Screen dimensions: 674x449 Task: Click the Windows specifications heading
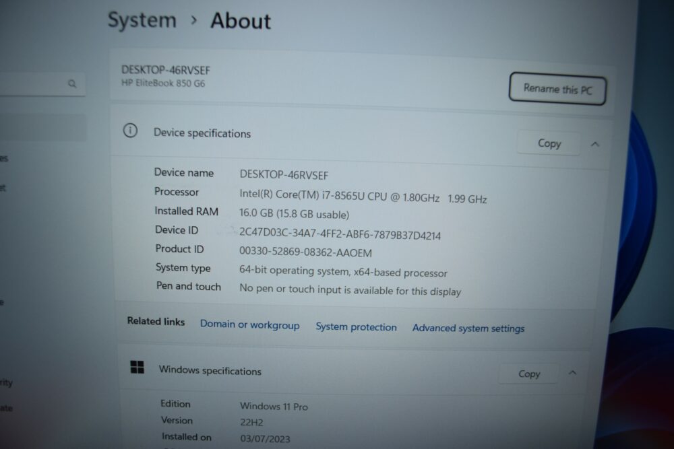click(210, 370)
